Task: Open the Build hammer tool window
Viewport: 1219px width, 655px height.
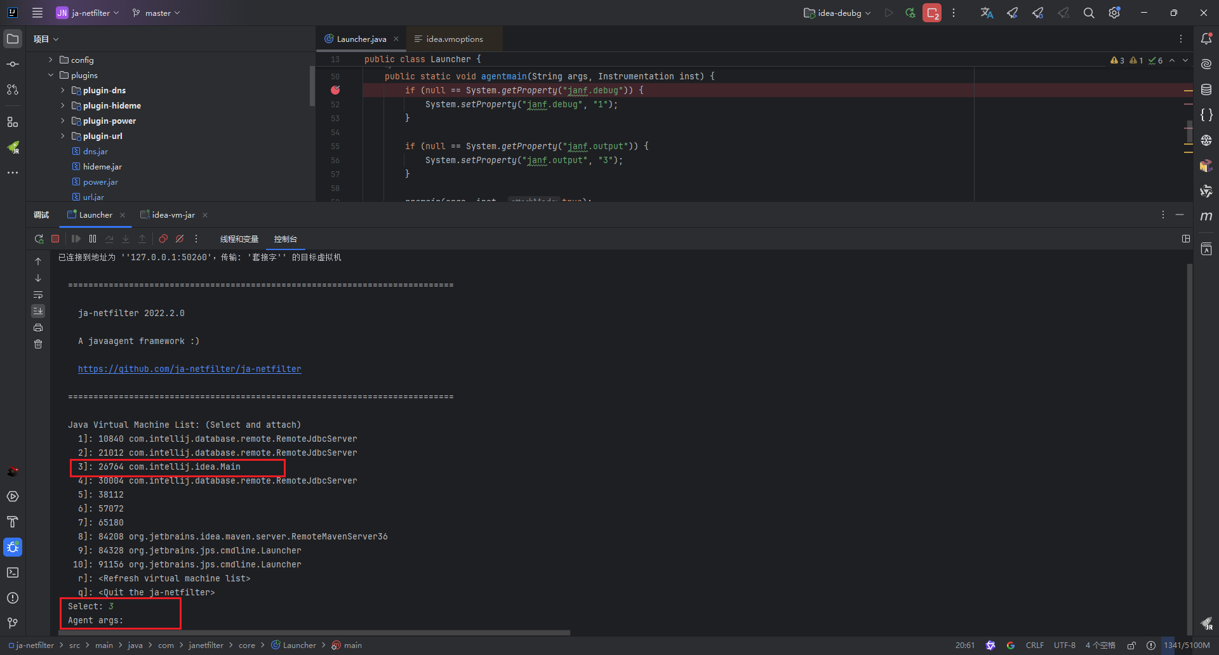Action: pyautogui.click(x=13, y=522)
